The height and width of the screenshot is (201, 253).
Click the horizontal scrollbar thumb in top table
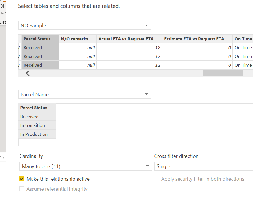223,73
